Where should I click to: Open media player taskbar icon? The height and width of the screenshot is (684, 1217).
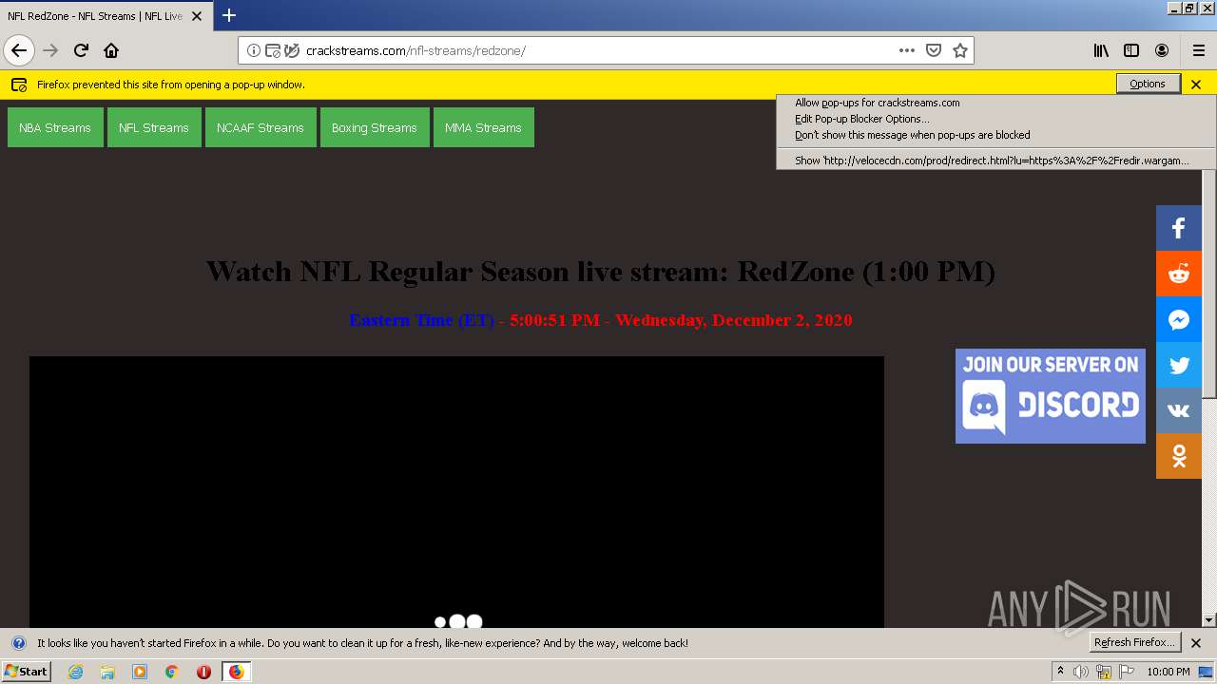pyautogui.click(x=140, y=672)
